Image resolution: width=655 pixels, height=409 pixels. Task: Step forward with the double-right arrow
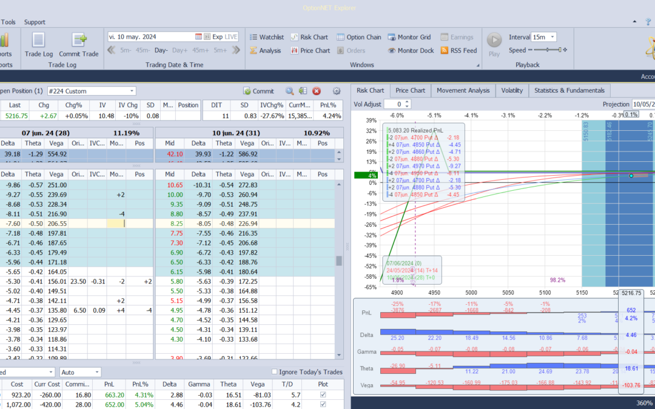[x=236, y=50]
